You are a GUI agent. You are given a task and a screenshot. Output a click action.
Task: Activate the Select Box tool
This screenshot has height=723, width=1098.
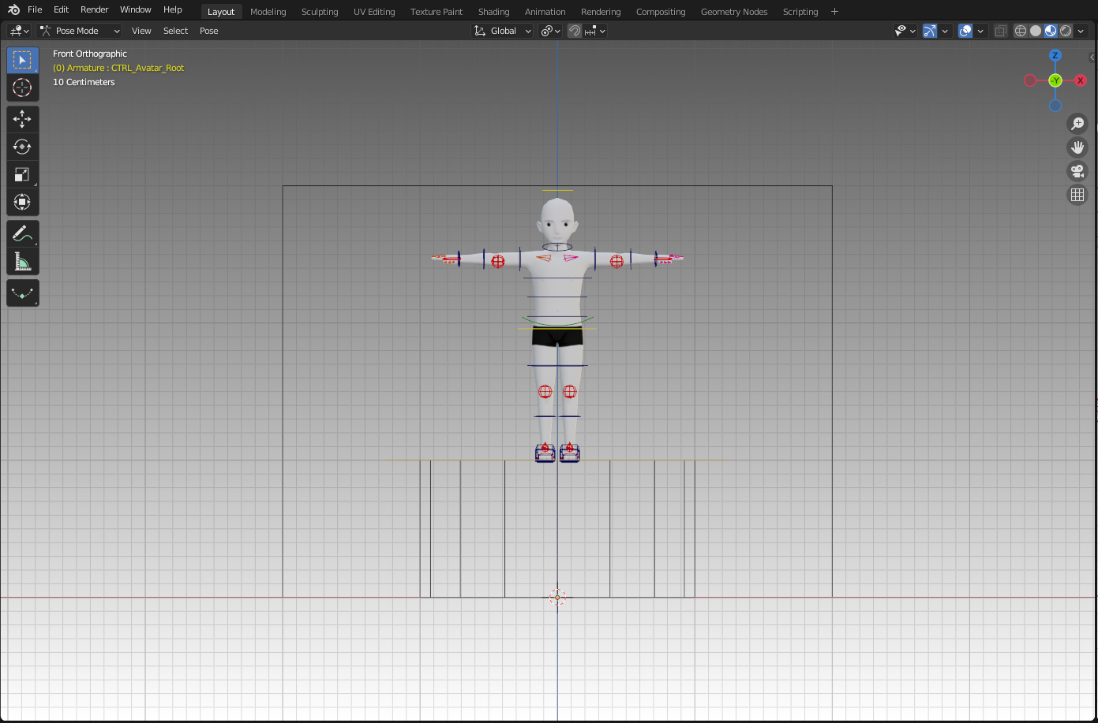pyautogui.click(x=22, y=60)
